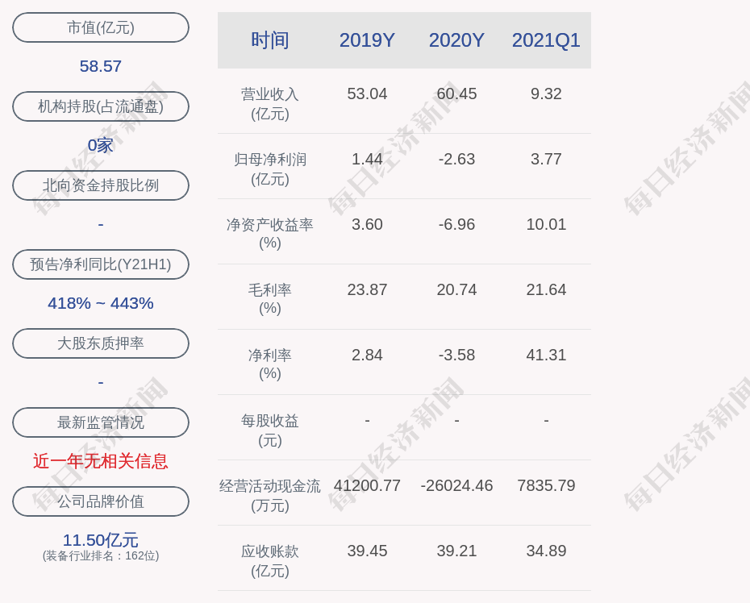Click the 北向资金持股比例 pill label
The height and width of the screenshot is (603, 750).
pos(101,185)
